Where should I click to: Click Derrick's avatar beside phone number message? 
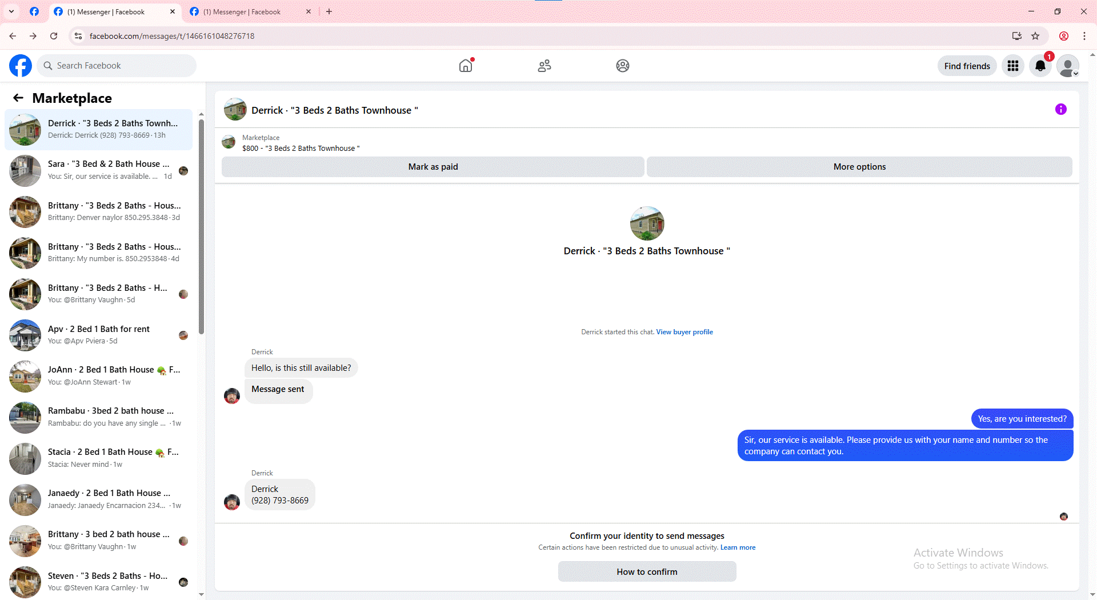click(232, 502)
